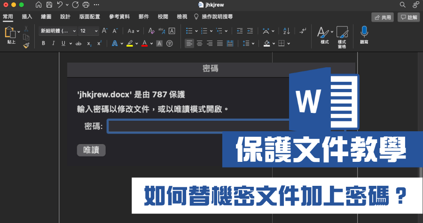Apply text effects with blue A icon
Viewport: 423px width, 223px height.
[x=115, y=43]
